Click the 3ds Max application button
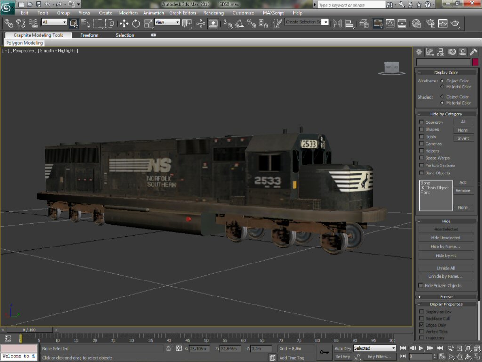 pyautogui.click(x=8, y=7)
